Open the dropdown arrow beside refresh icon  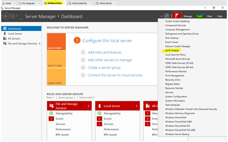click(x=162, y=16)
